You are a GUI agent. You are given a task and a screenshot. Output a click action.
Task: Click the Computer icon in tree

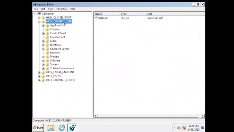click(39, 14)
